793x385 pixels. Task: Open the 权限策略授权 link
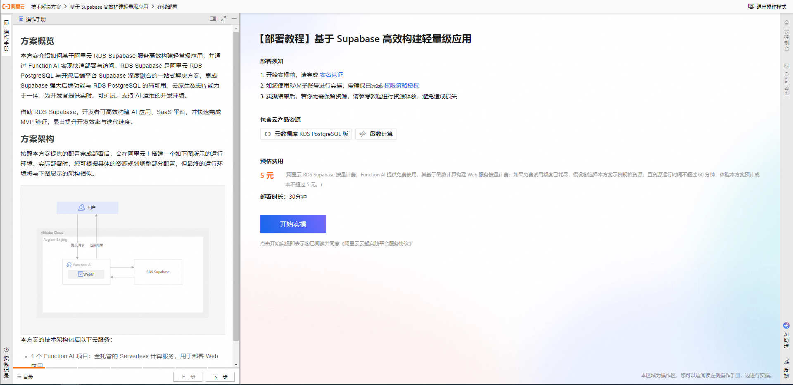coord(401,86)
